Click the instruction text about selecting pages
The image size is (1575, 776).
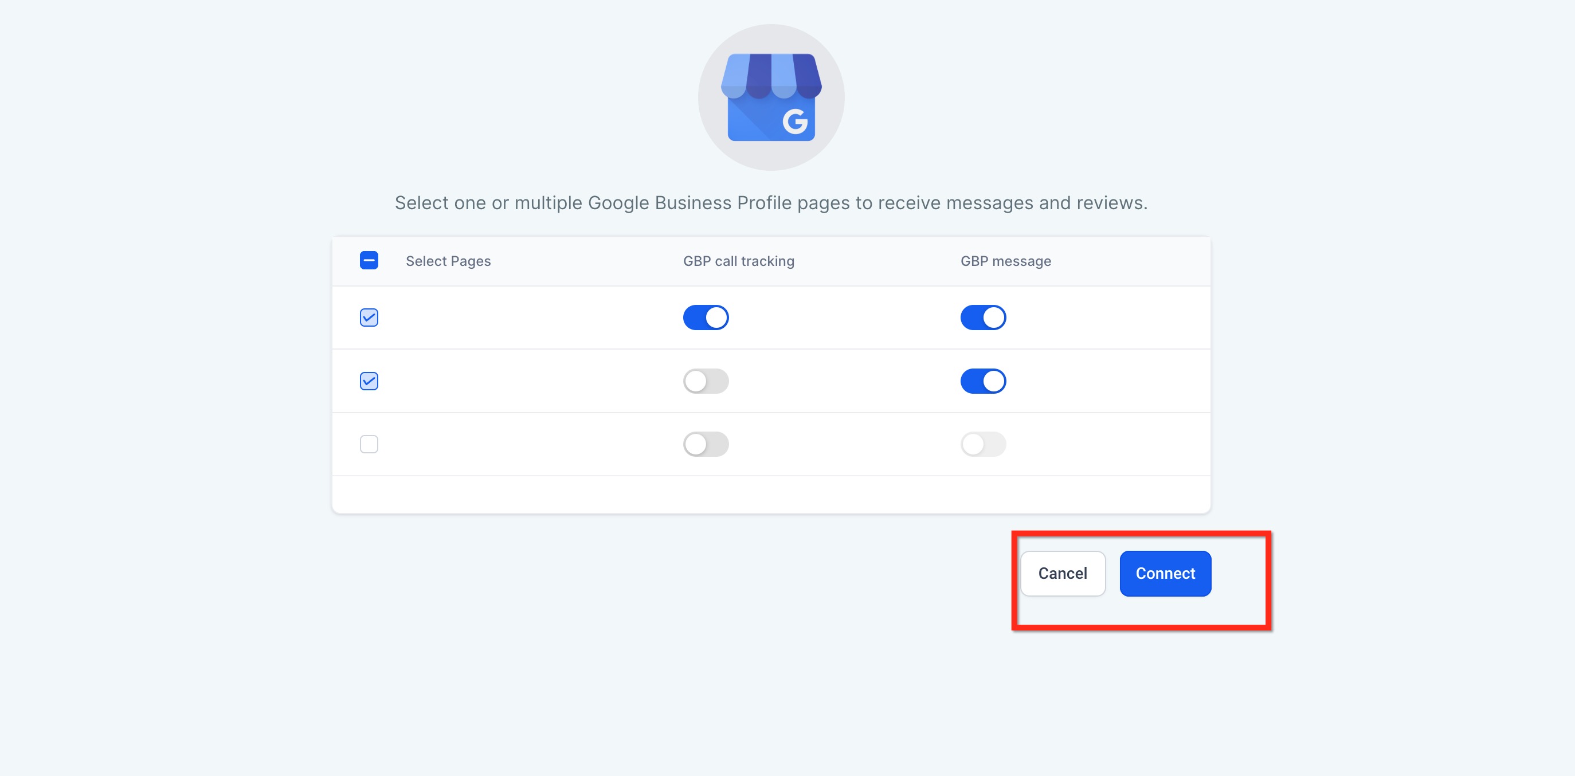click(x=771, y=202)
